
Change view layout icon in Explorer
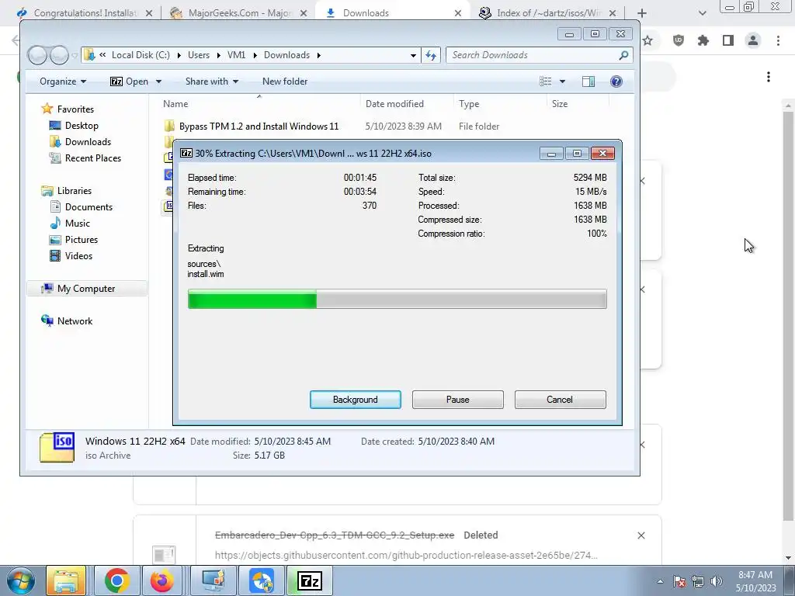545,81
